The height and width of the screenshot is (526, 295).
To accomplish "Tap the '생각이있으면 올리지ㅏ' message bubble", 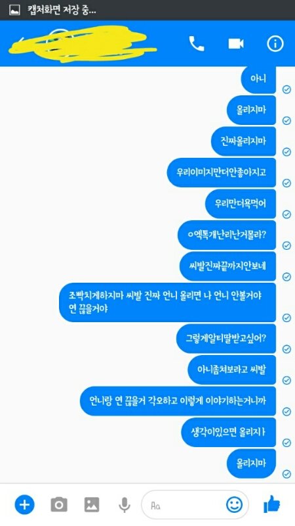I will tap(229, 432).
